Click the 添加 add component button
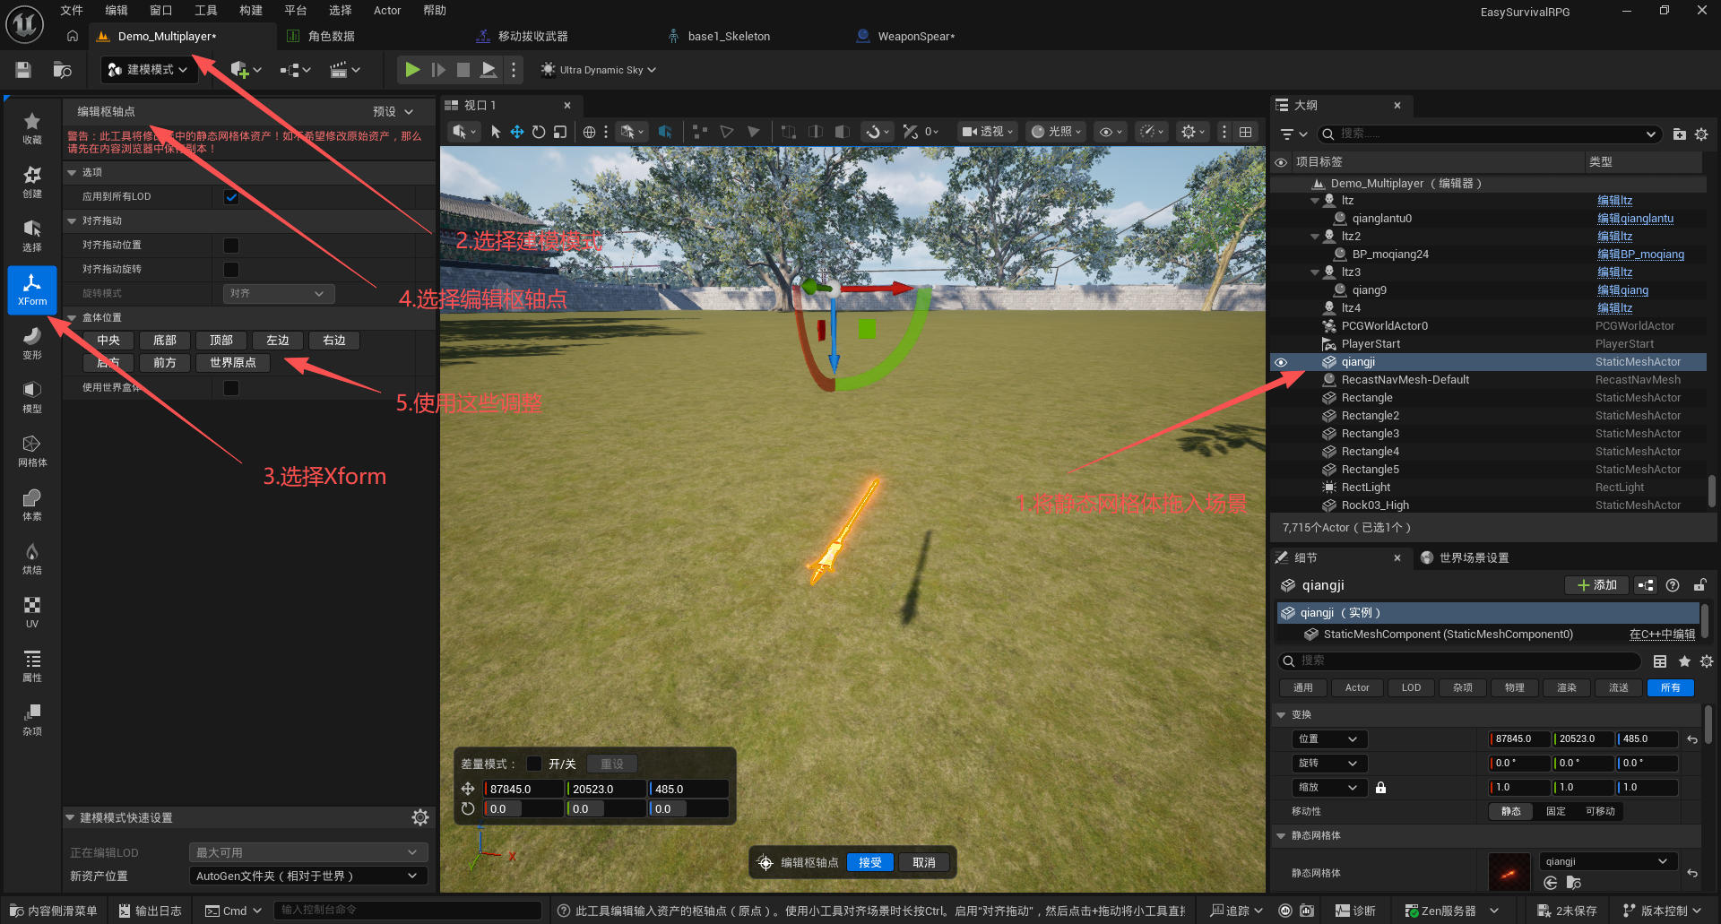Image resolution: width=1721 pixels, height=924 pixels. click(1597, 585)
